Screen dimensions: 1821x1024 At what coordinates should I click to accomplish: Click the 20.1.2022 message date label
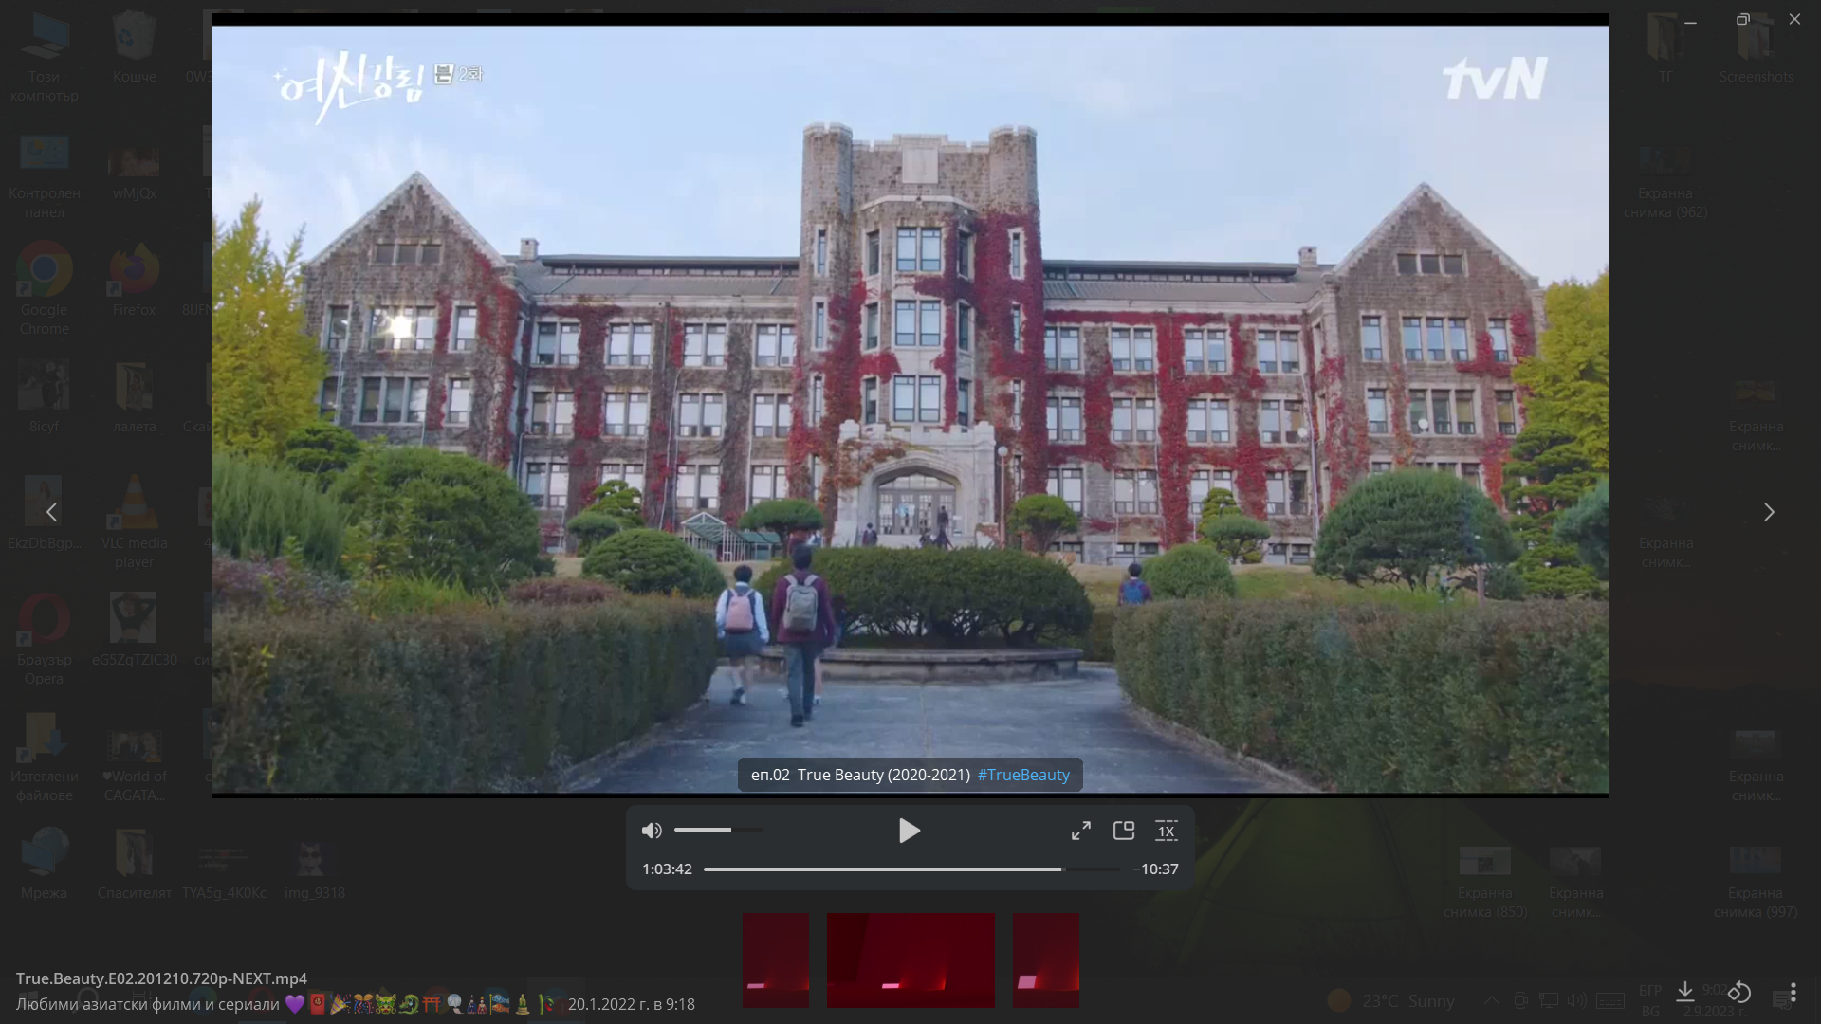[x=632, y=1004]
